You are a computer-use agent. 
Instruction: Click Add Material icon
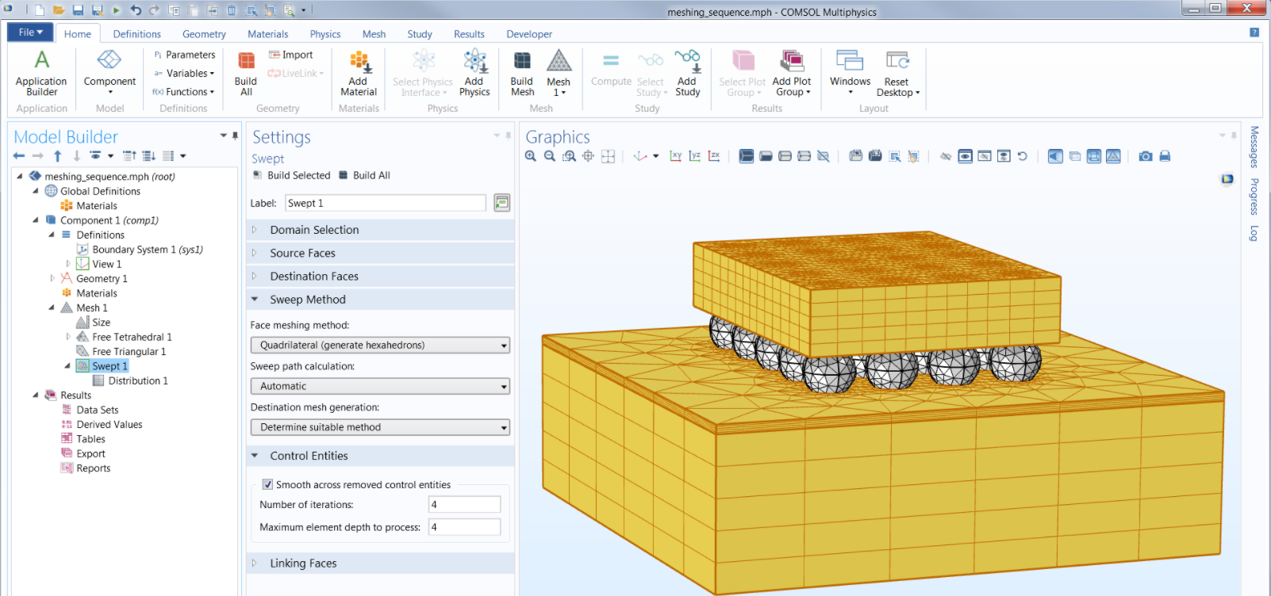[359, 62]
